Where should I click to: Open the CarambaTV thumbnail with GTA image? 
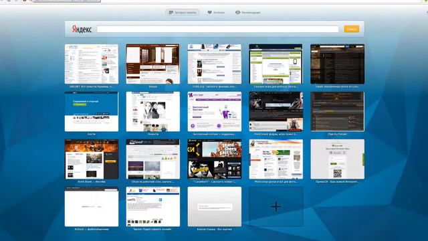pos(214,159)
